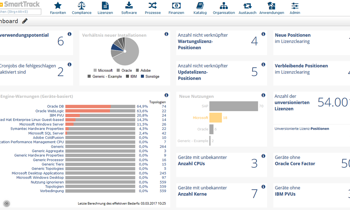The image size is (350, 210).
Task: Click the "Nutzung ignorieren" row label
Action: point(47,182)
